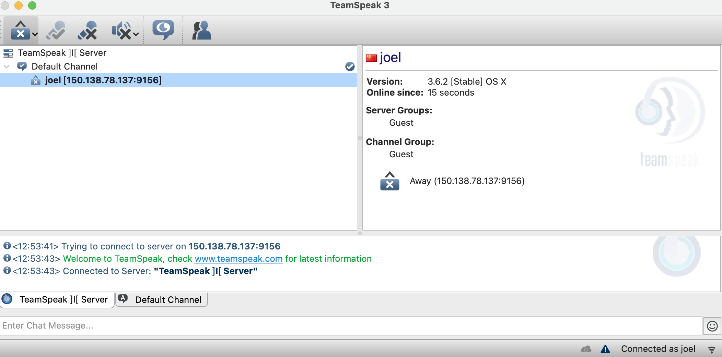Collapse the Default Channel tree node
Image resolution: width=722 pixels, height=357 pixels.
(7, 66)
